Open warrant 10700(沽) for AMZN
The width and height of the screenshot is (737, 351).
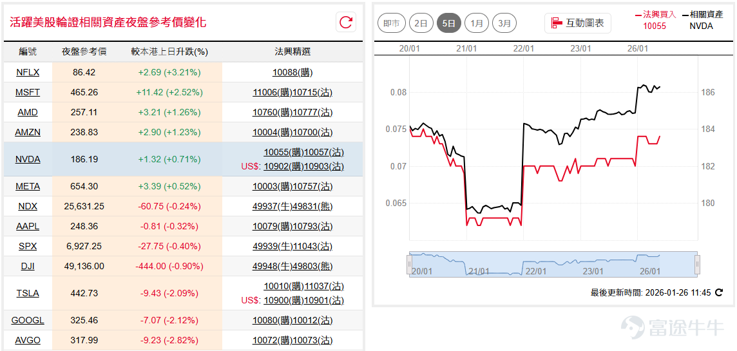(312, 133)
